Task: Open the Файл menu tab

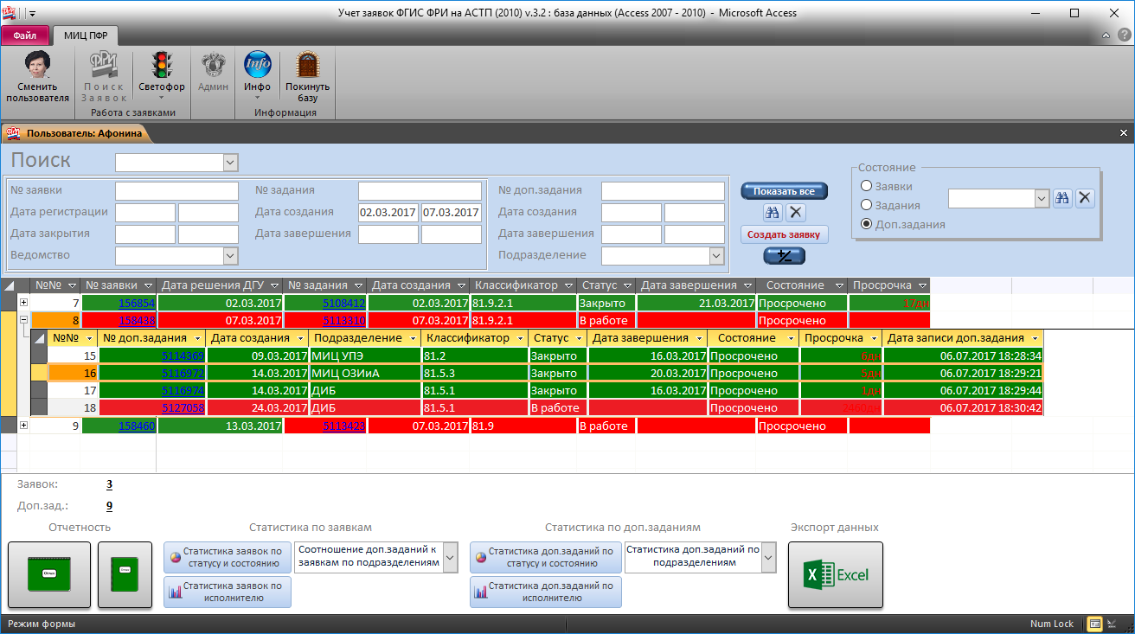Action: tap(24, 35)
